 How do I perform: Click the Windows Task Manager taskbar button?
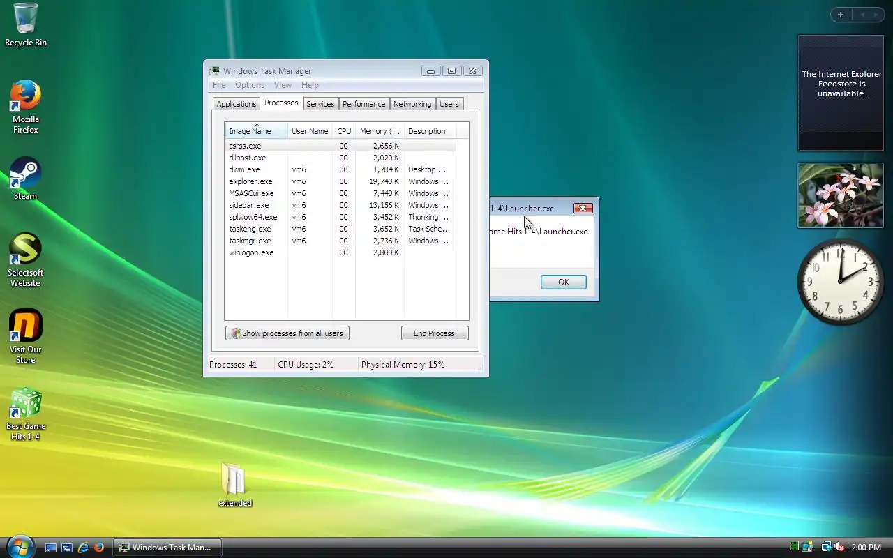(167, 548)
